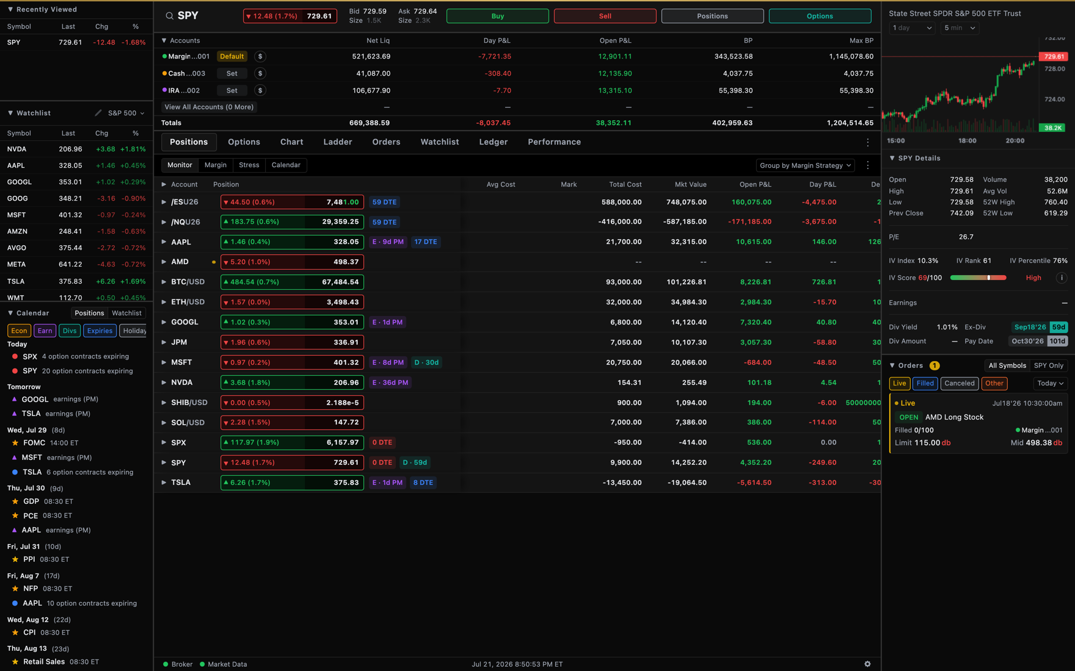Click the IV Score gauge bar

[x=978, y=278]
